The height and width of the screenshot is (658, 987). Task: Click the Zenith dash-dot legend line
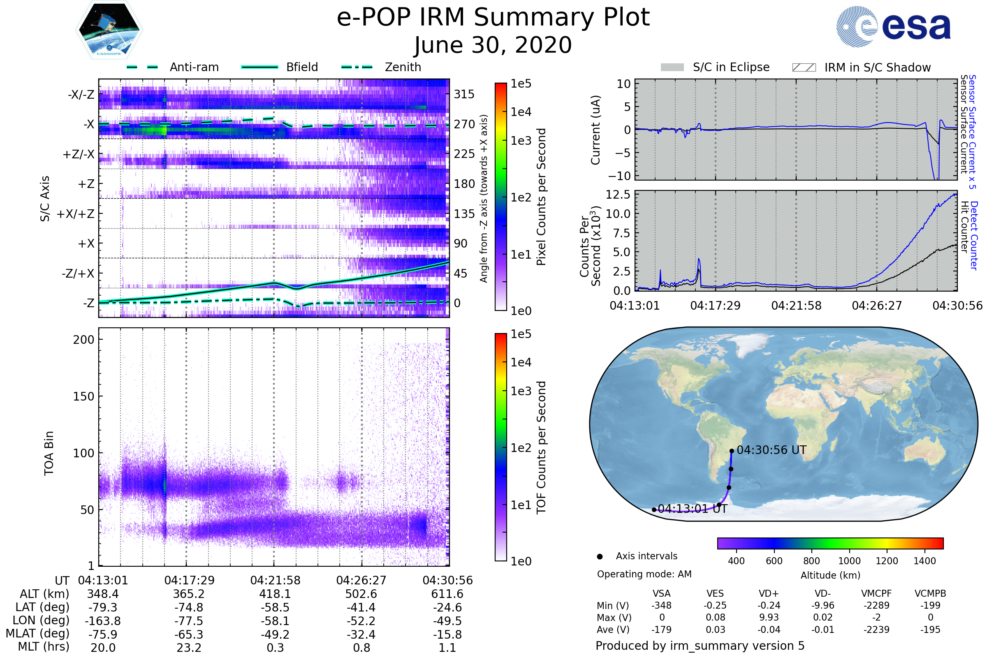coord(357,67)
